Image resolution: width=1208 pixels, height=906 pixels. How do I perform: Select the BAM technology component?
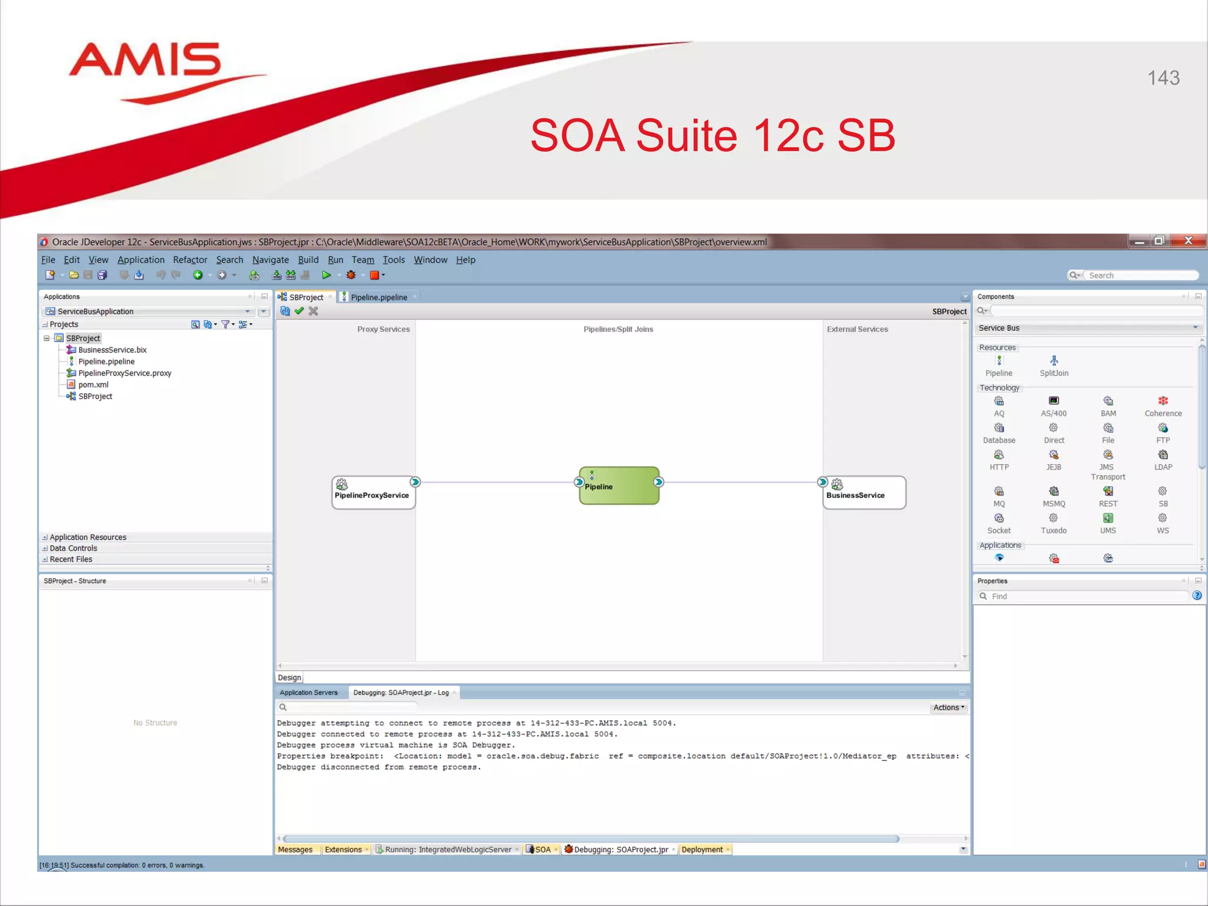pyautogui.click(x=1108, y=406)
